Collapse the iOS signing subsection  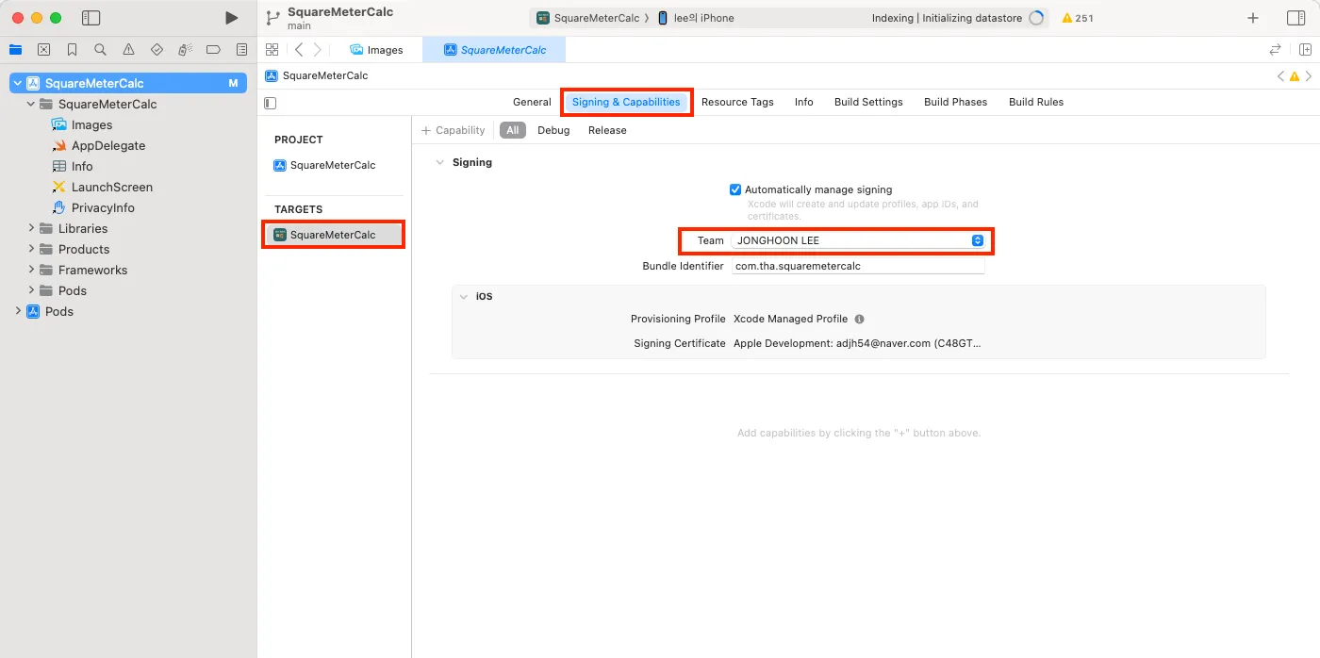click(x=464, y=296)
